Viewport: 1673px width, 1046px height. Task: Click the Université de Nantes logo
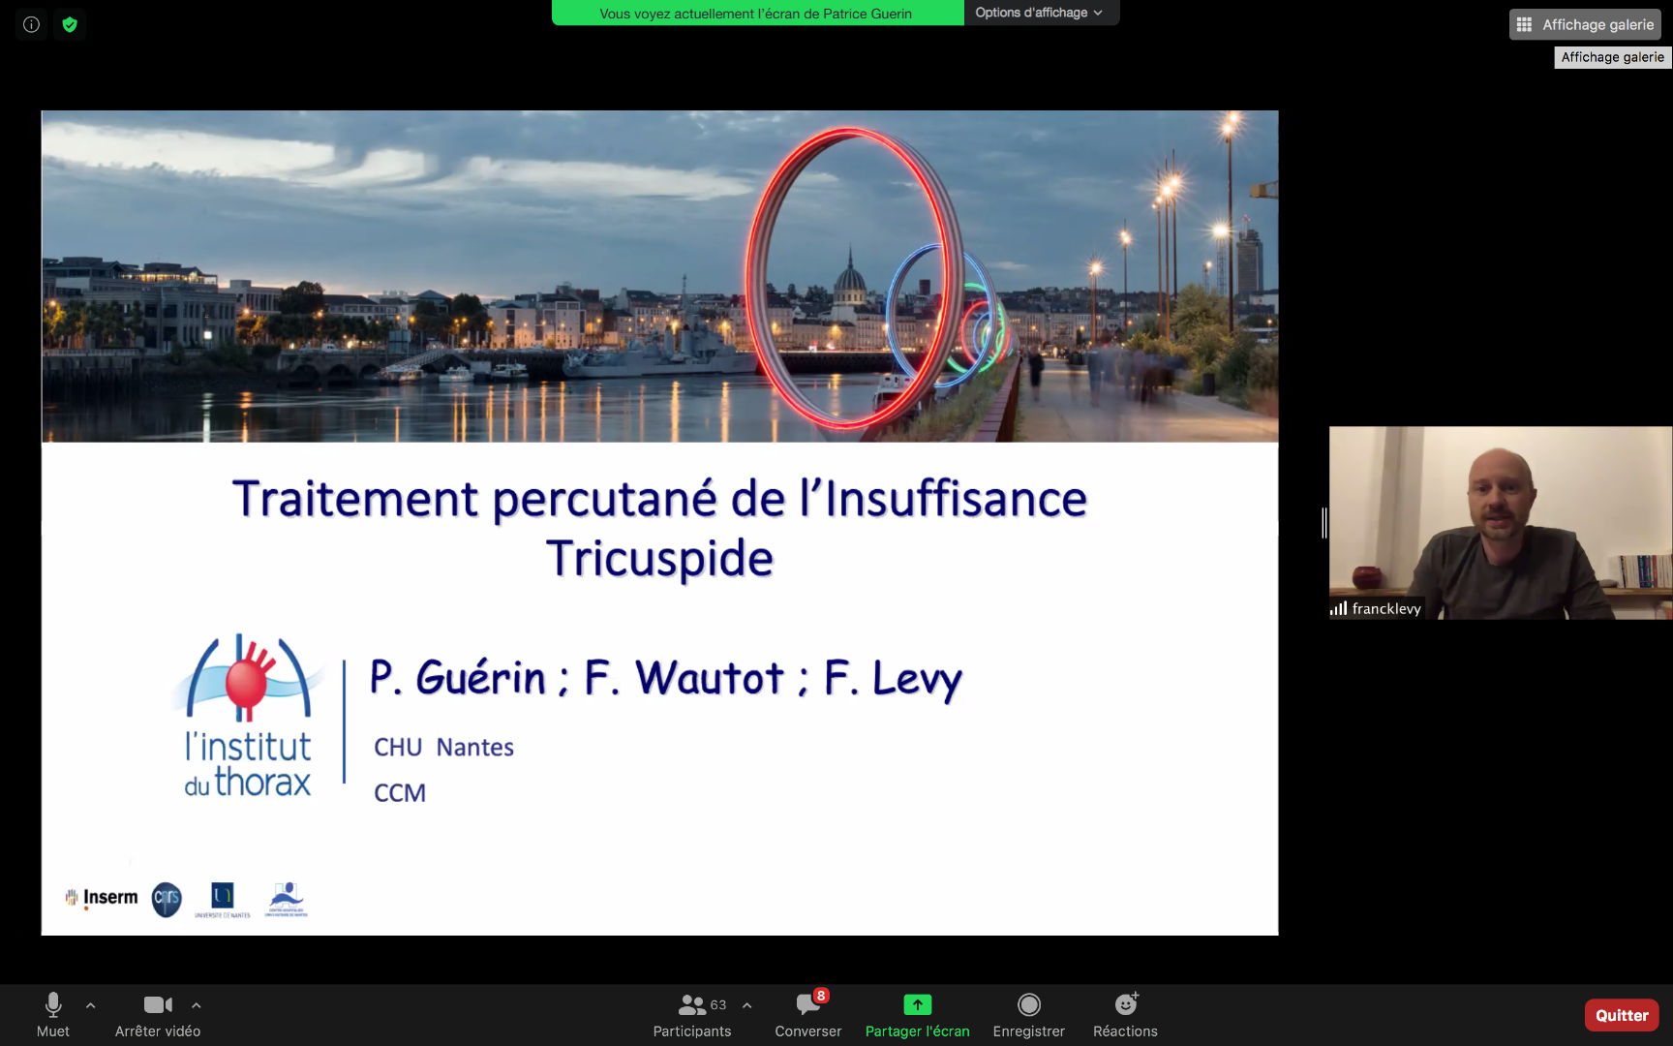click(x=223, y=900)
